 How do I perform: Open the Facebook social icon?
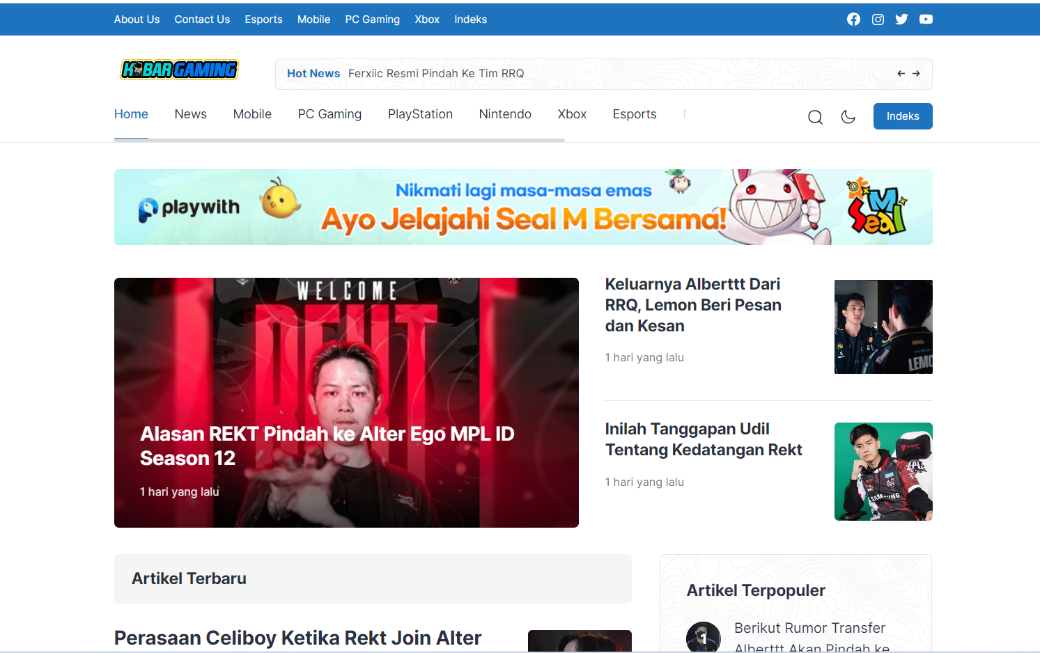tap(853, 19)
